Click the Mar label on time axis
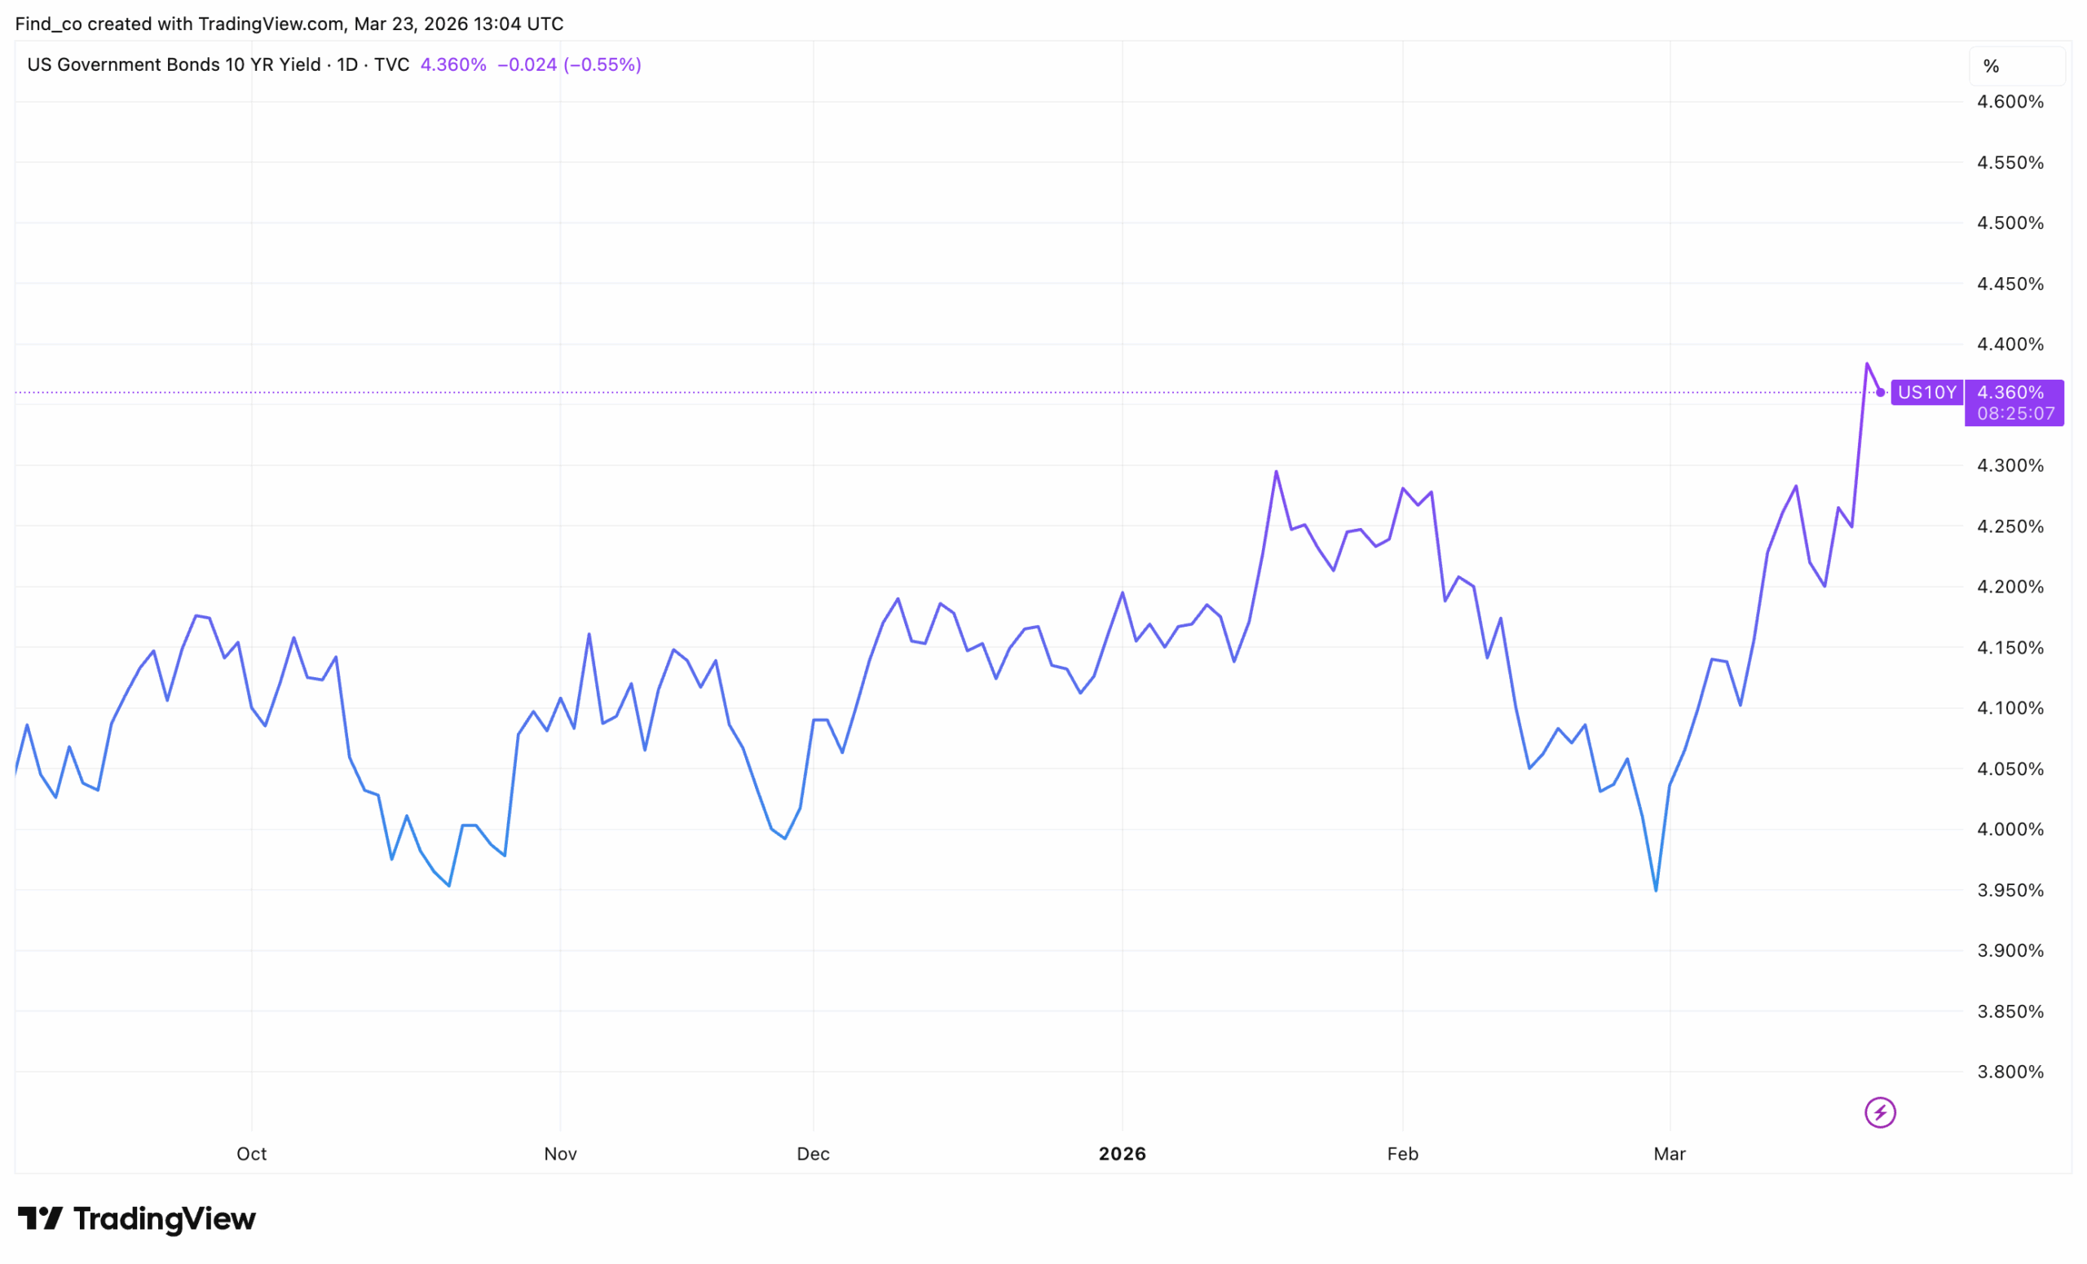 click(1670, 1154)
